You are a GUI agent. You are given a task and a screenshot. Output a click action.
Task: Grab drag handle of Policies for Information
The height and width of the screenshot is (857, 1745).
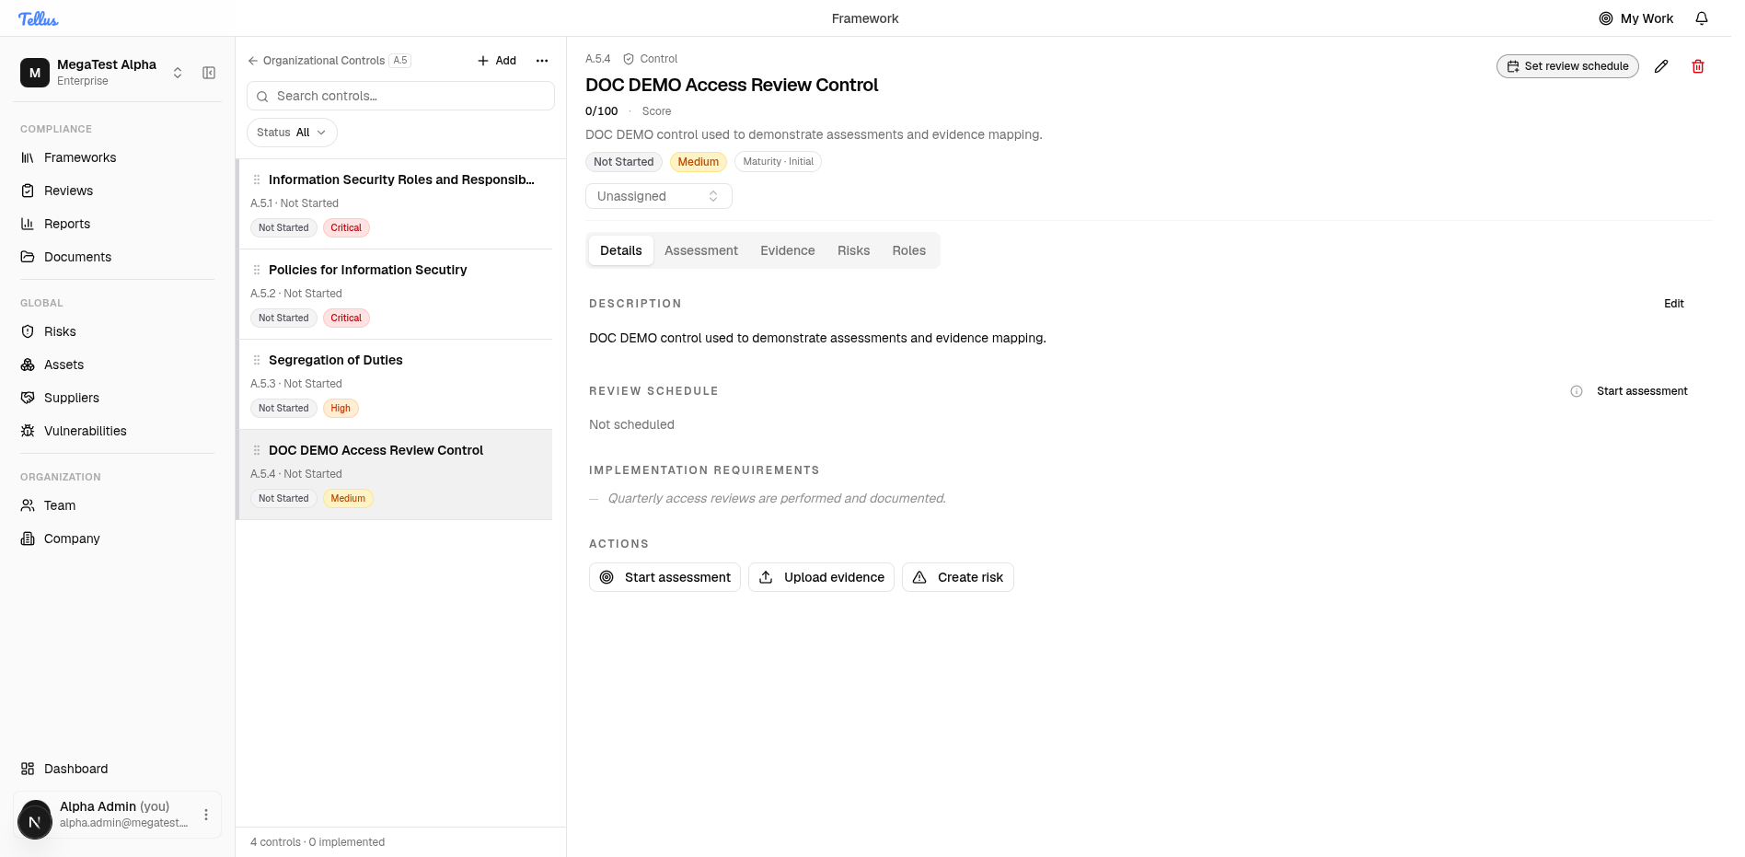tap(257, 270)
